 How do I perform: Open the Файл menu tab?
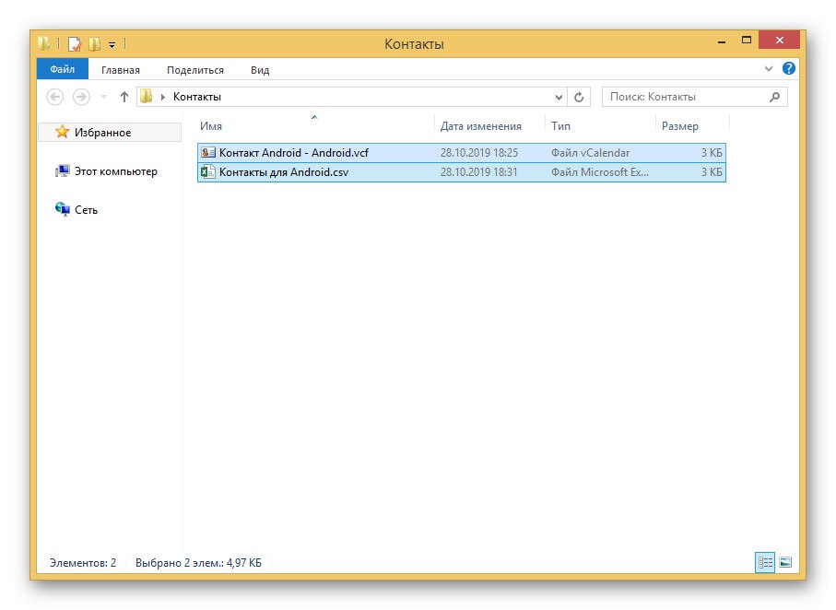(x=63, y=69)
